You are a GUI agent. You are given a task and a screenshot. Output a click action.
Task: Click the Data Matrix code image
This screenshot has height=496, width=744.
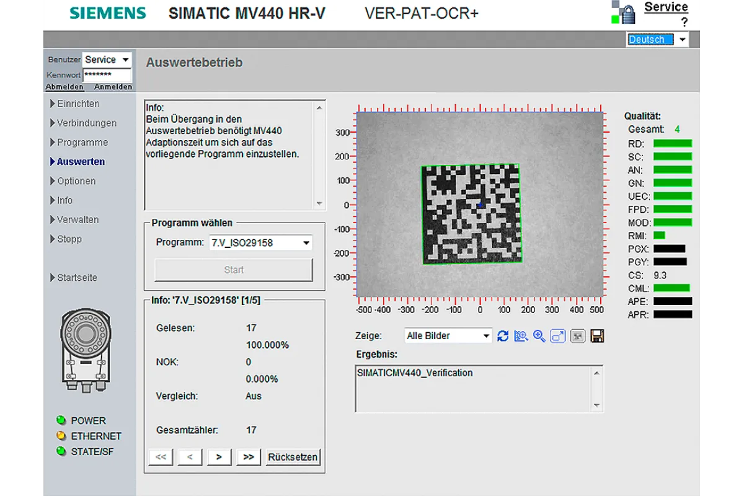[471, 214]
